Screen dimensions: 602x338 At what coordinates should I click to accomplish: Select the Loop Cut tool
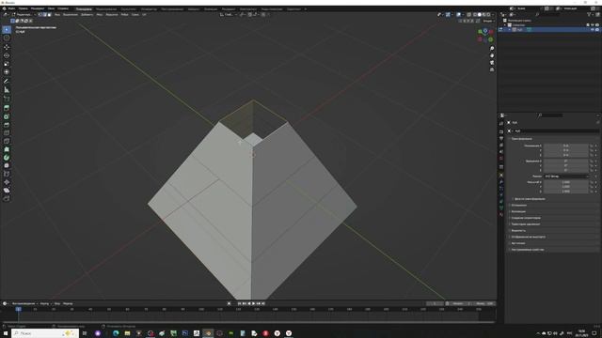coord(7,133)
